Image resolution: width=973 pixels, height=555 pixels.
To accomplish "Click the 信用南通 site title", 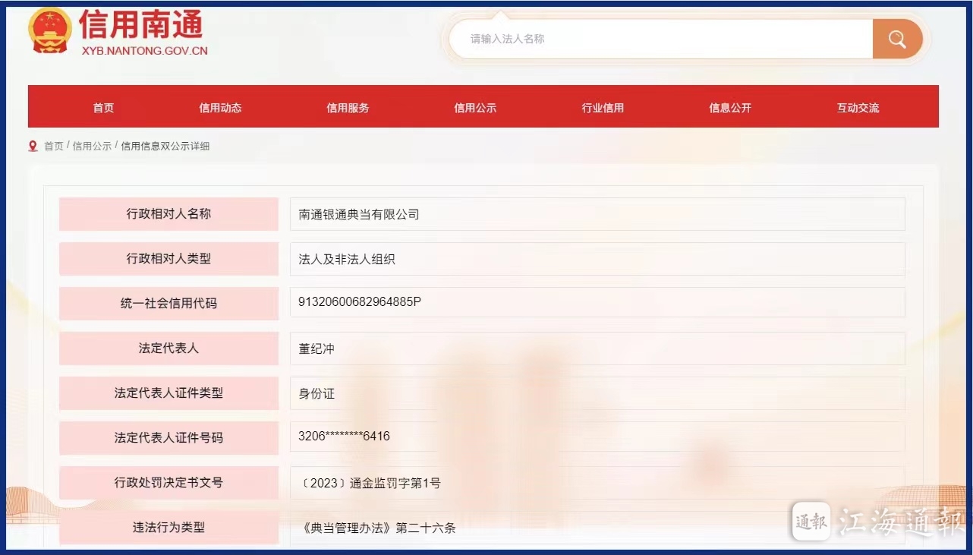I will point(141,24).
